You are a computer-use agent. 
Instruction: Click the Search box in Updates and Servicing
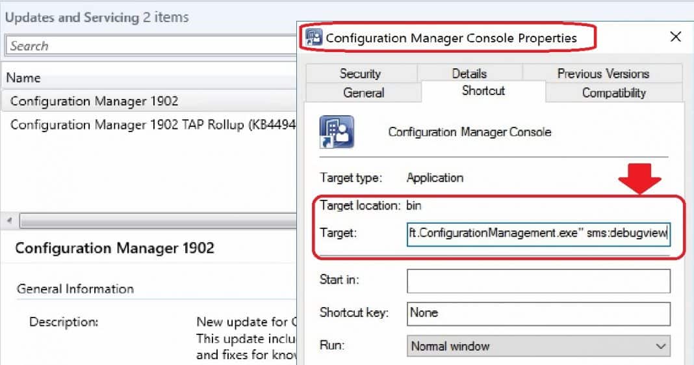click(151, 46)
